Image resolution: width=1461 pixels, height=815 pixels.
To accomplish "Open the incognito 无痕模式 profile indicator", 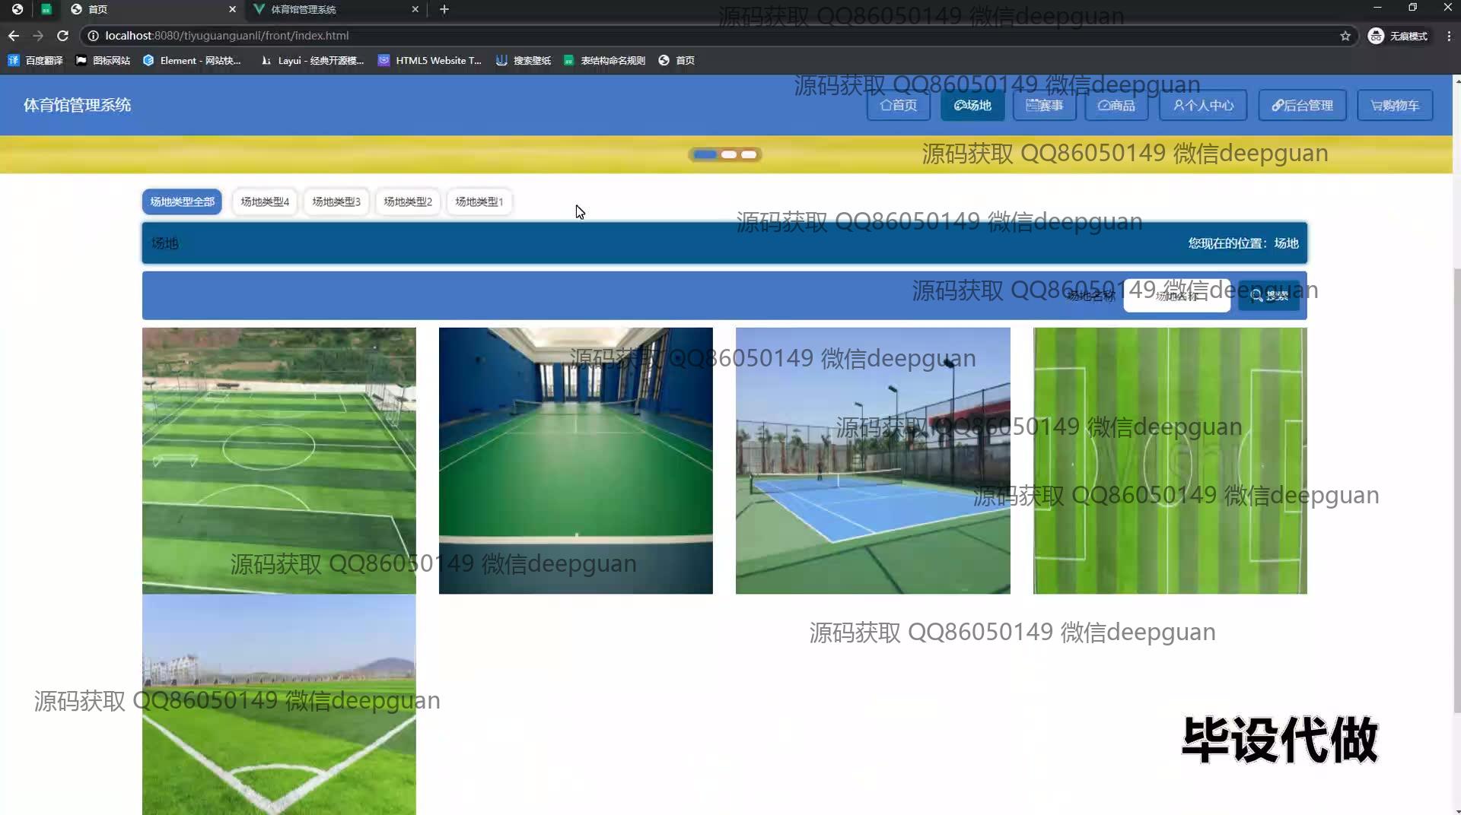I will click(1398, 36).
